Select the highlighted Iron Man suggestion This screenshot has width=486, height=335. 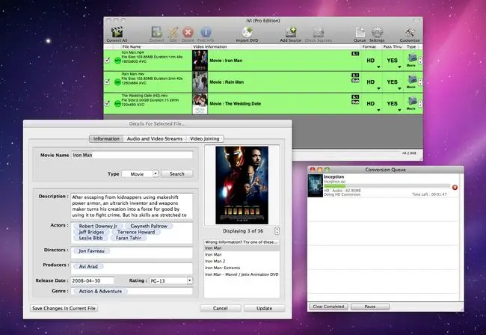click(x=242, y=248)
